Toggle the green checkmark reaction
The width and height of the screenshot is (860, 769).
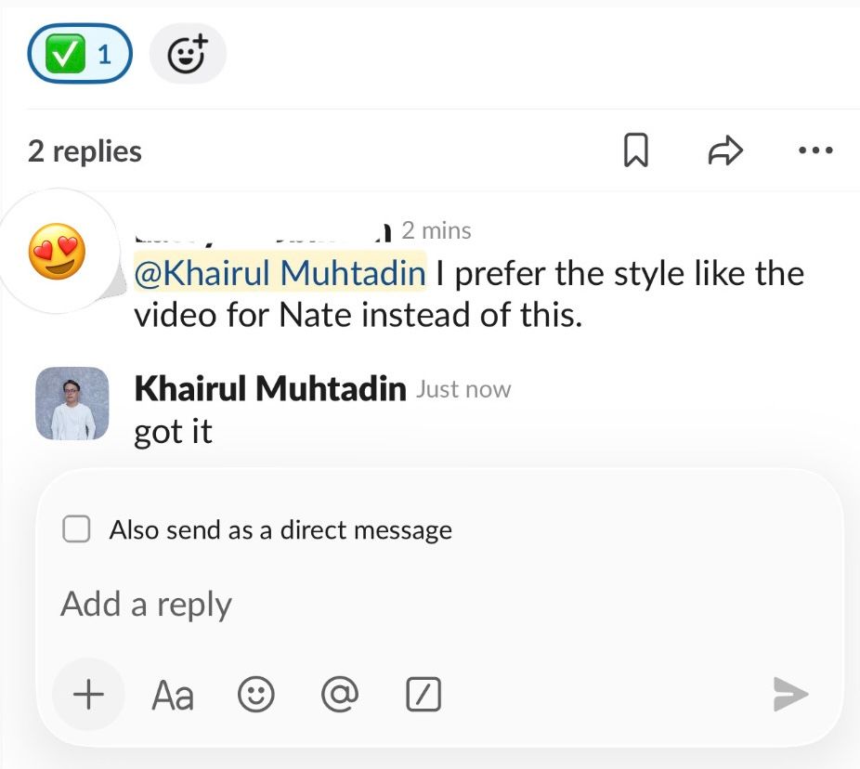pos(80,54)
